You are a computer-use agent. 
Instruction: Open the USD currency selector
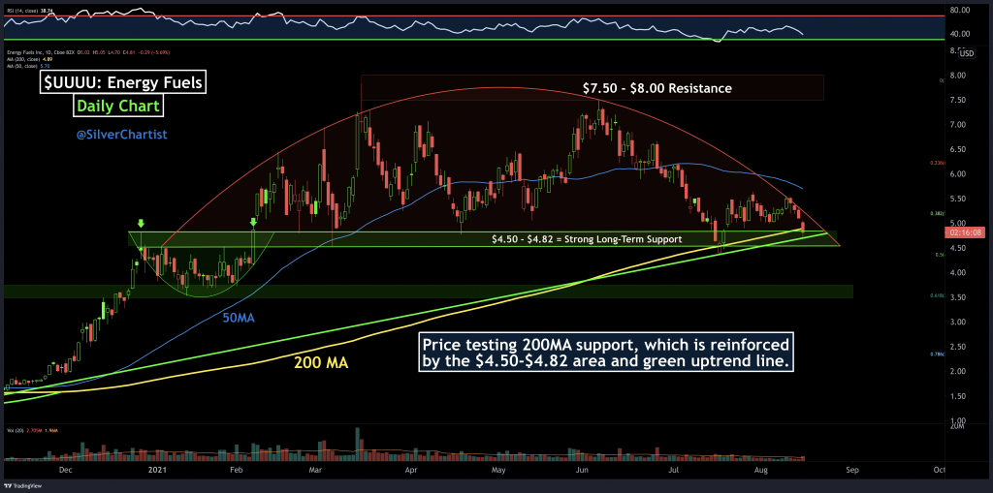967,53
